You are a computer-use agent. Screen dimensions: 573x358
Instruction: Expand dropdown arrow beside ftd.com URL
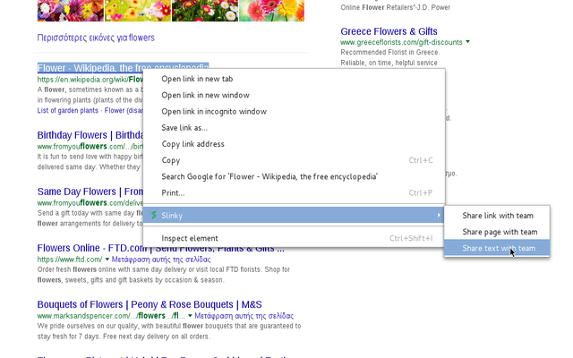(107, 260)
